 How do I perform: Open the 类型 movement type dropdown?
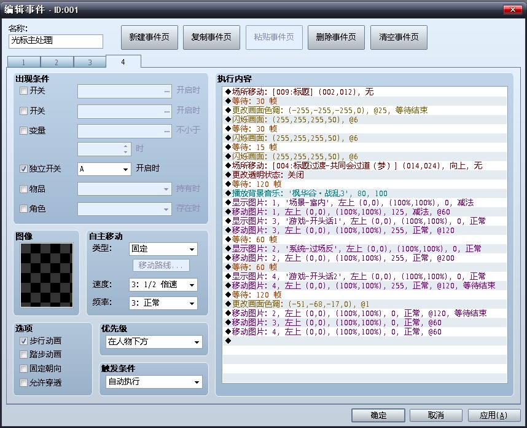click(x=163, y=249)
